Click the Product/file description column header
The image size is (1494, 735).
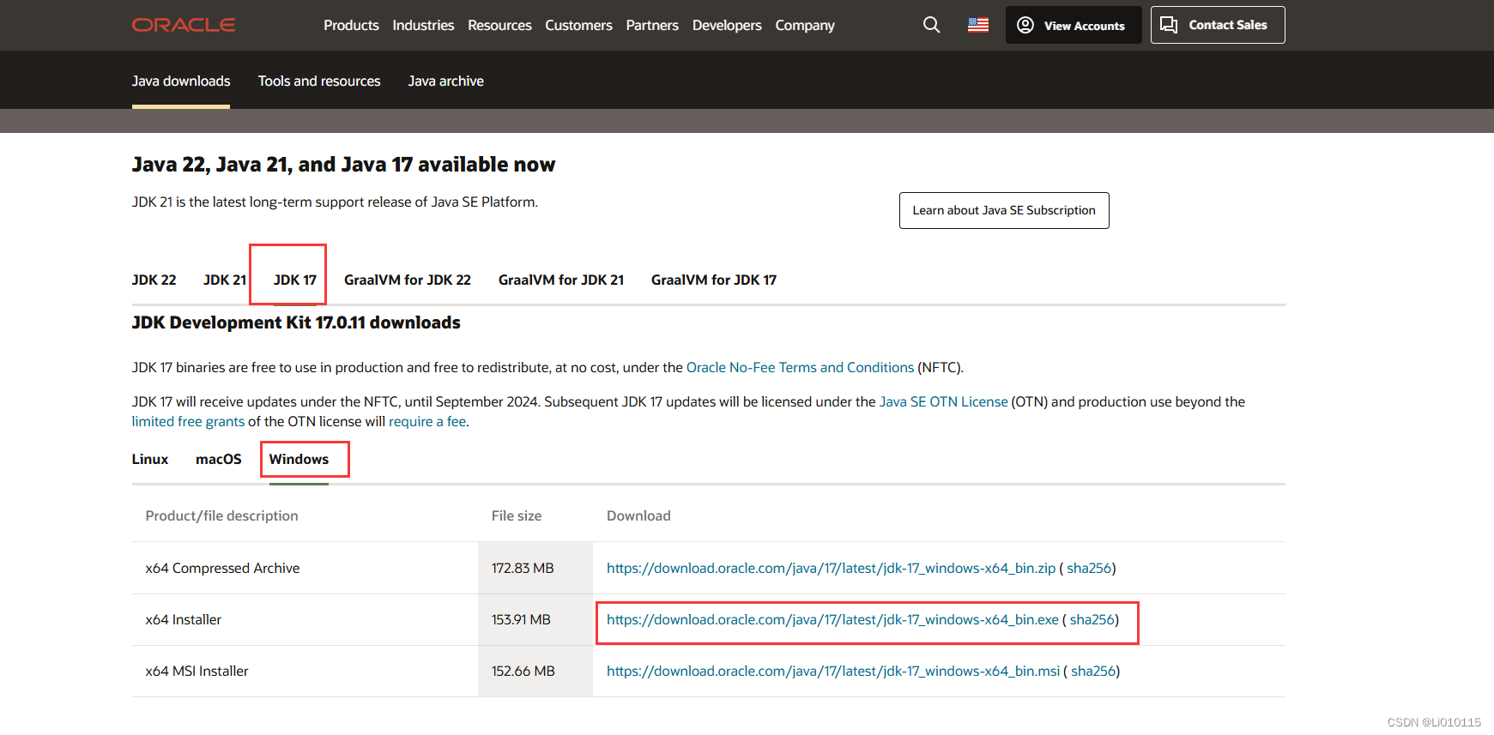coord(222,515)
